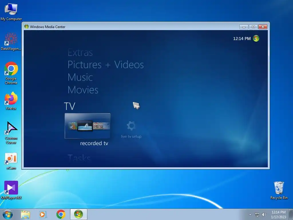This screenshot has width=293, height=220.
Task: Open Custom Cursor desktop shortcut
Action: pyautogui.click(x=11, y=133)
